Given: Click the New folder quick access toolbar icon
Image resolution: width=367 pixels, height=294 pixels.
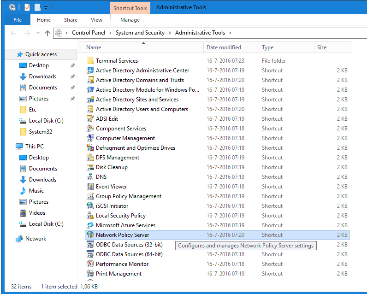Looking at the screenshot, I should [37, 7].
